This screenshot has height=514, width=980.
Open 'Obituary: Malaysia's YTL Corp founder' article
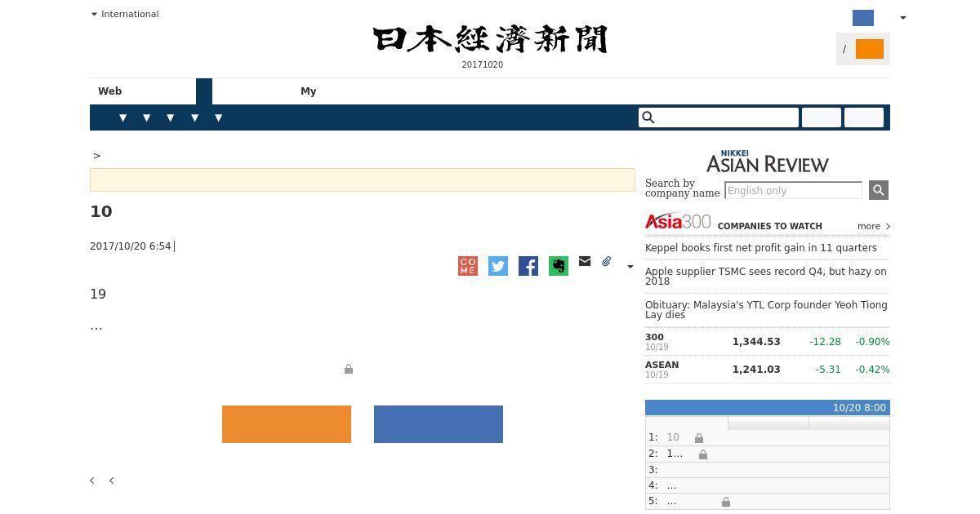pos(766,310)
